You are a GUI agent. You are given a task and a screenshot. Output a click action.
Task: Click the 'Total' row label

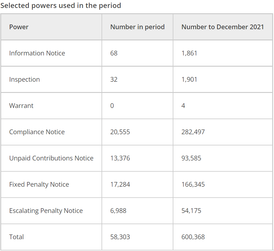[x=16, y=237]
